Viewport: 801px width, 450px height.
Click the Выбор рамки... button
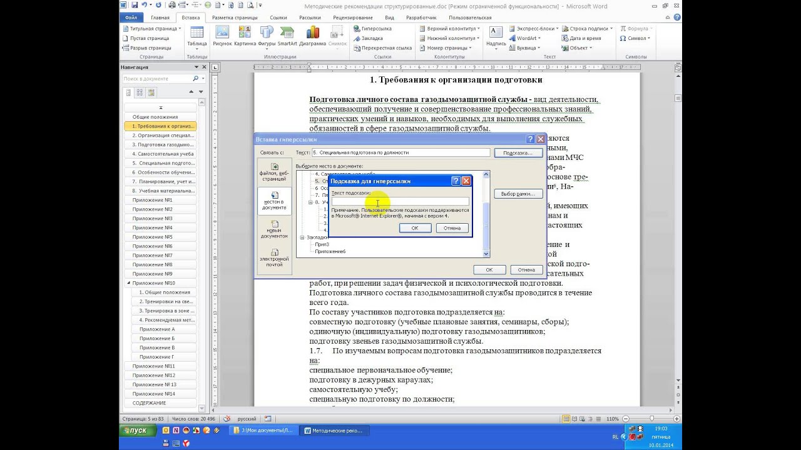(518, 194)
